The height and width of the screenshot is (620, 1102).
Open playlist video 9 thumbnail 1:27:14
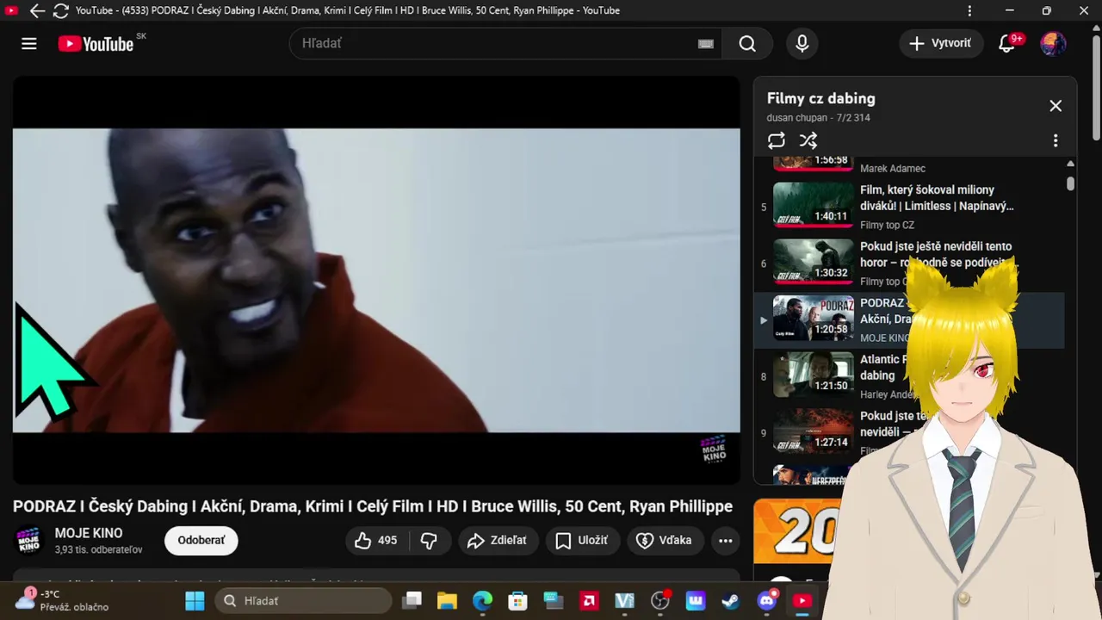813,431
